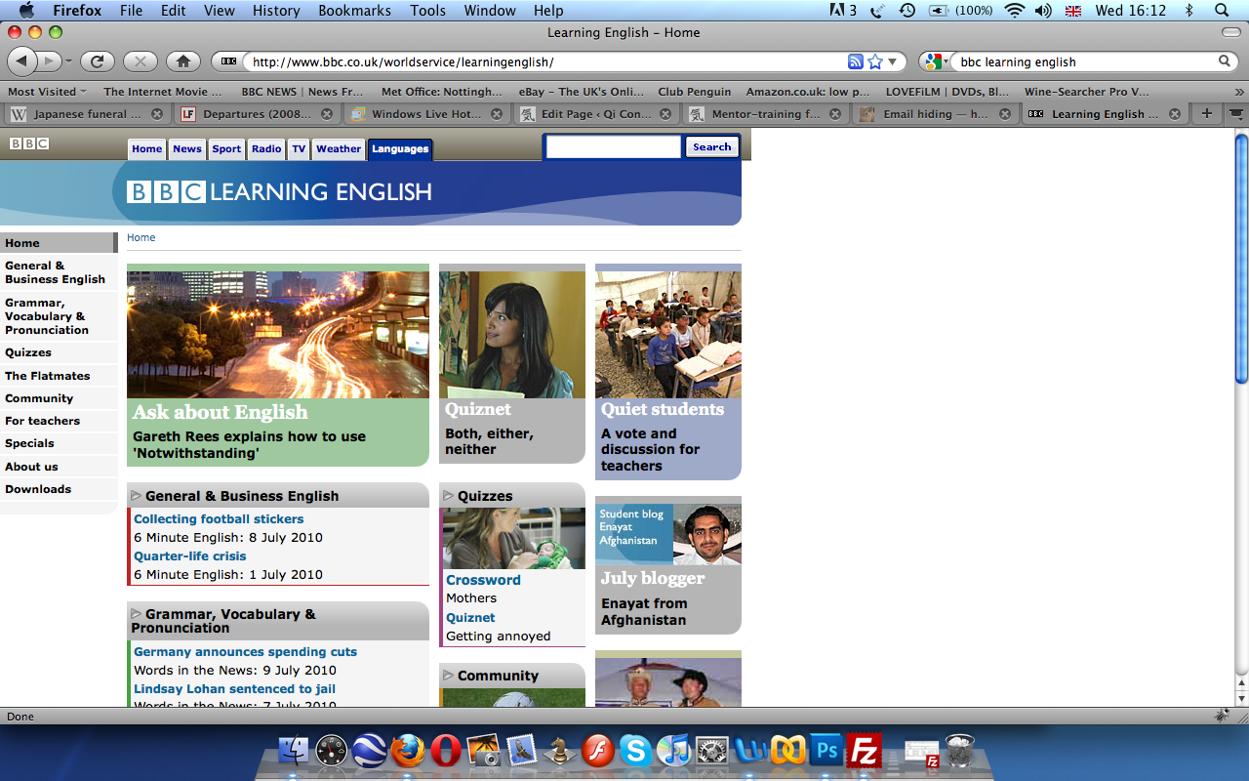The width and height of the screenshot is (1249, 781).
Task: Open Germany announces spending cuts link
Action: [245, 652]
